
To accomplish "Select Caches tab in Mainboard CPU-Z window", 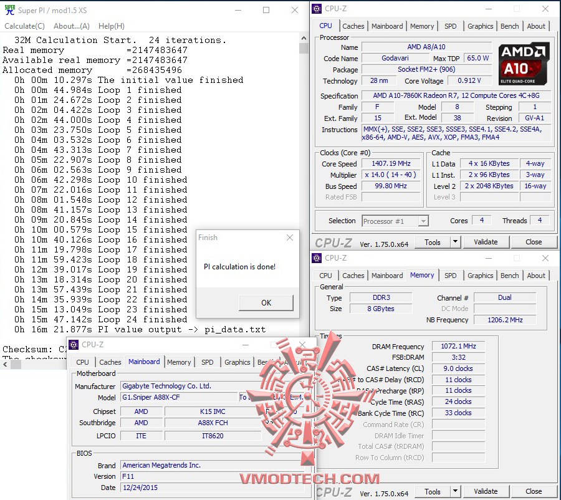I will coord(110,362).
